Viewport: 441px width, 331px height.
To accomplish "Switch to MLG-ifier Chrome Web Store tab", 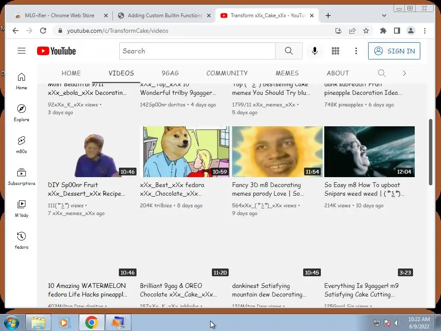I will coord(59,16).
